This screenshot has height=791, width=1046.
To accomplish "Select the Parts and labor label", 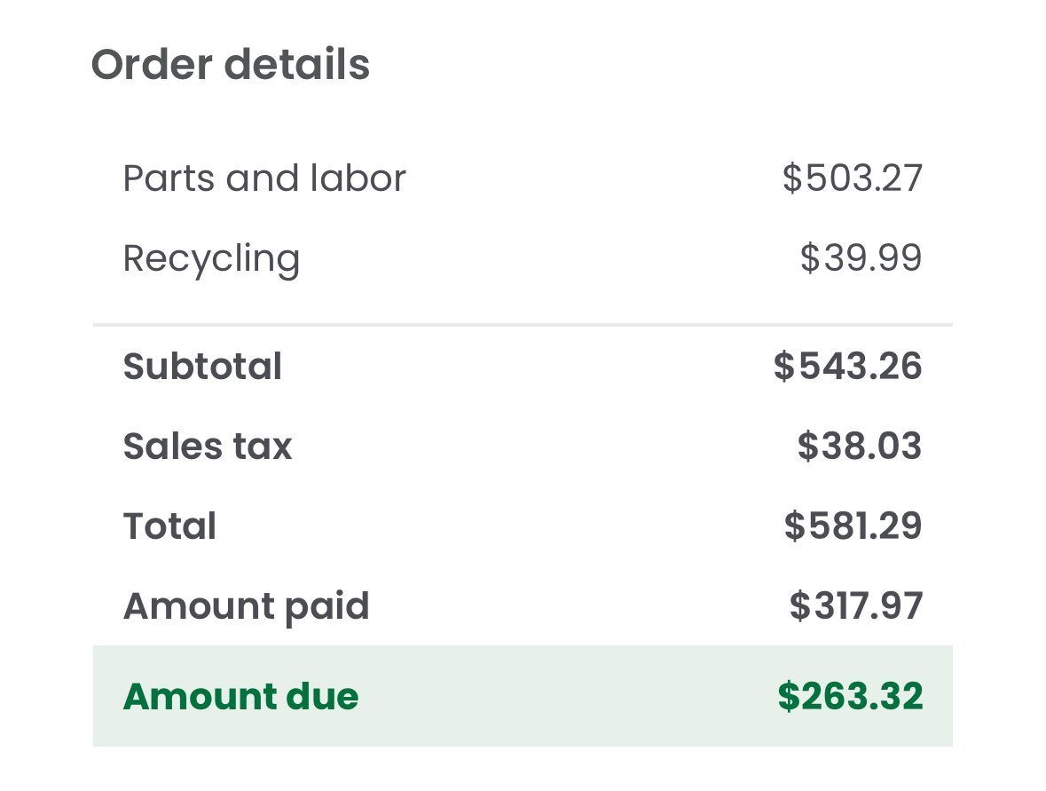I will click(x=264, y=178).
